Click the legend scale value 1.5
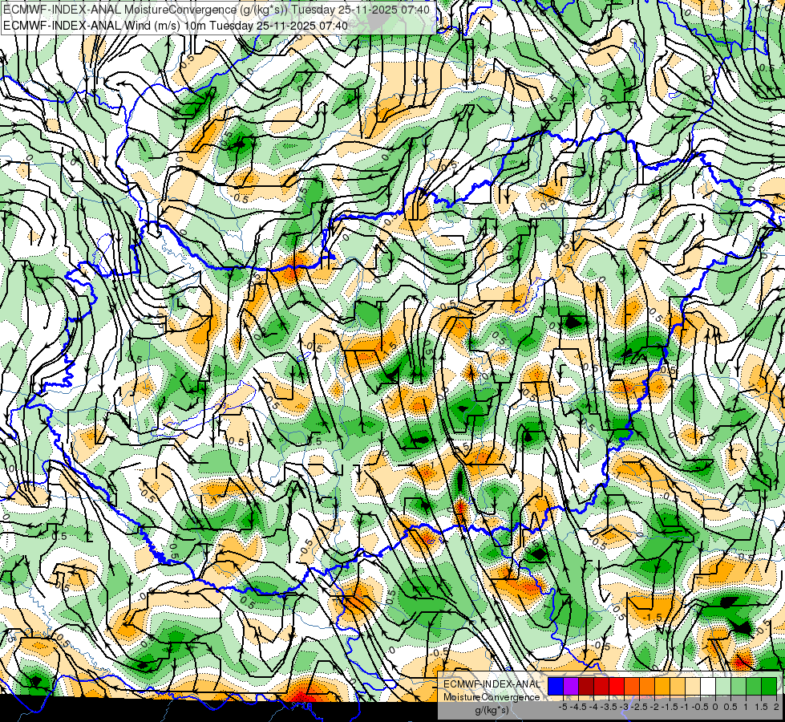The width and height of the screenshot is (785, 722). click(761, 707)
